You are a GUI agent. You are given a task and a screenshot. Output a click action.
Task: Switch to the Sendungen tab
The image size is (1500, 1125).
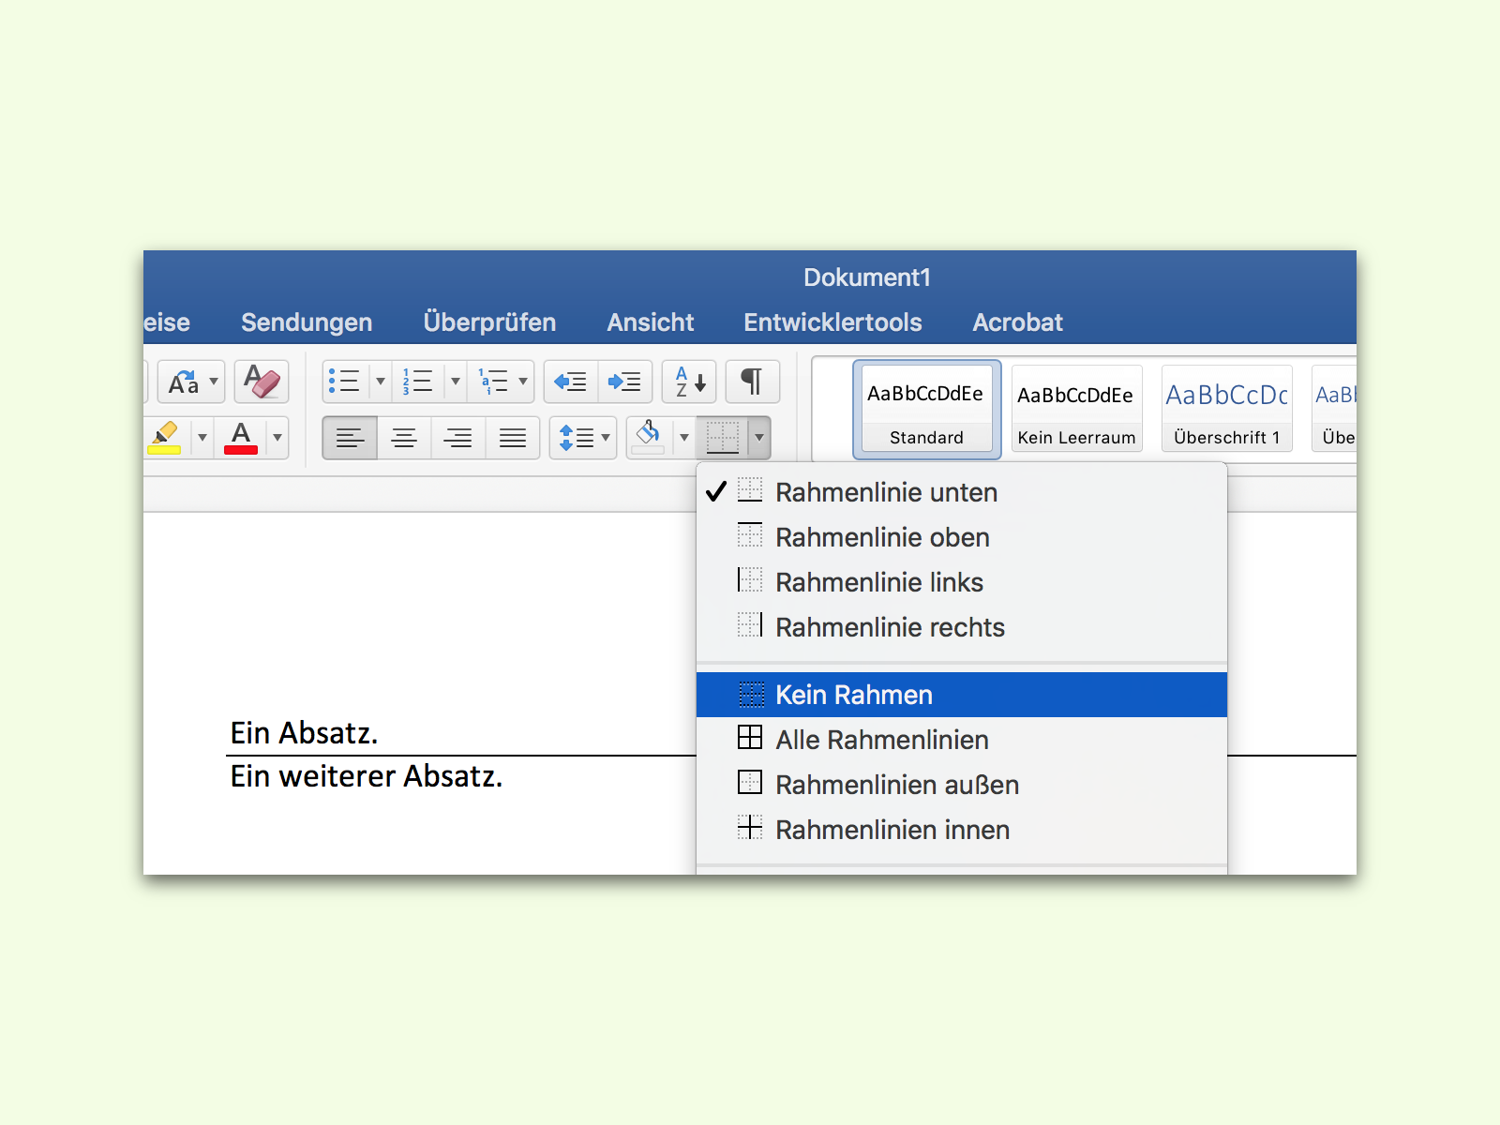[x=307, y=322]
